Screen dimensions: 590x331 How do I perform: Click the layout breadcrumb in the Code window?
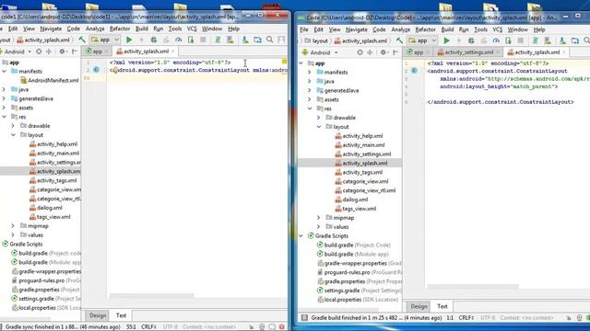coord(316,40)
